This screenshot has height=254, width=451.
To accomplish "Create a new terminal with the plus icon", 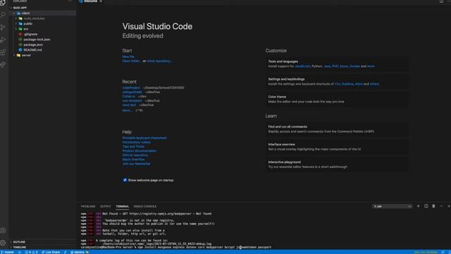I will click(418, 206).
